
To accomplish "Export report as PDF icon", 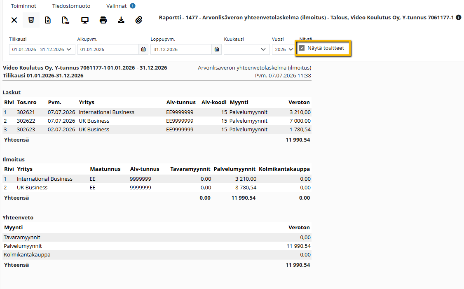I will 66,20.
